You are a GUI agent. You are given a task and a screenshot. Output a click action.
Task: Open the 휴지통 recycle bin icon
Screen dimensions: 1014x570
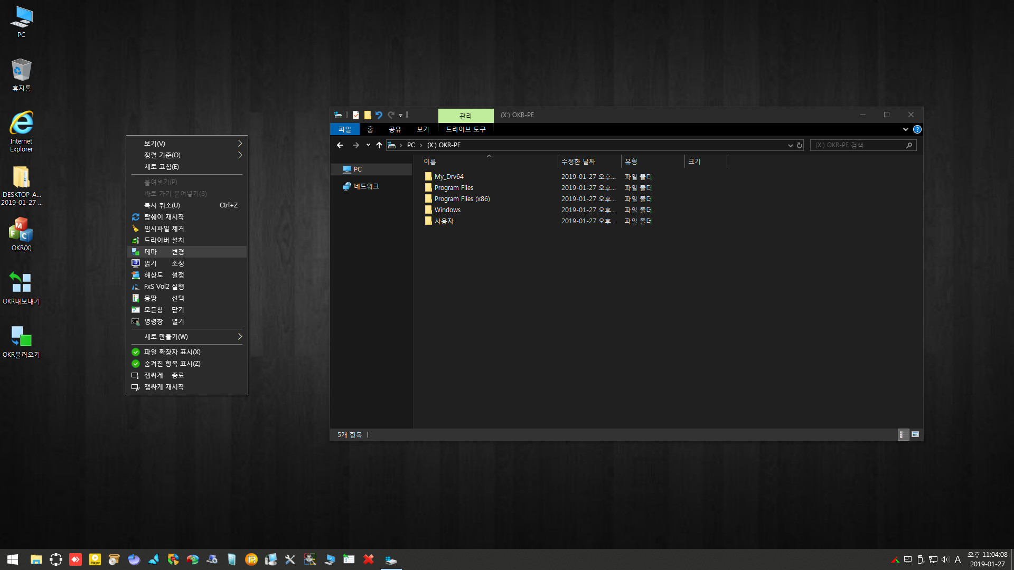21,75
